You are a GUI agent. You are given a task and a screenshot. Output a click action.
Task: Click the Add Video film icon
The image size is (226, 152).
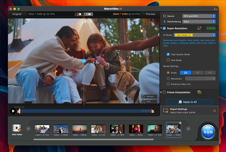point(17,128)
